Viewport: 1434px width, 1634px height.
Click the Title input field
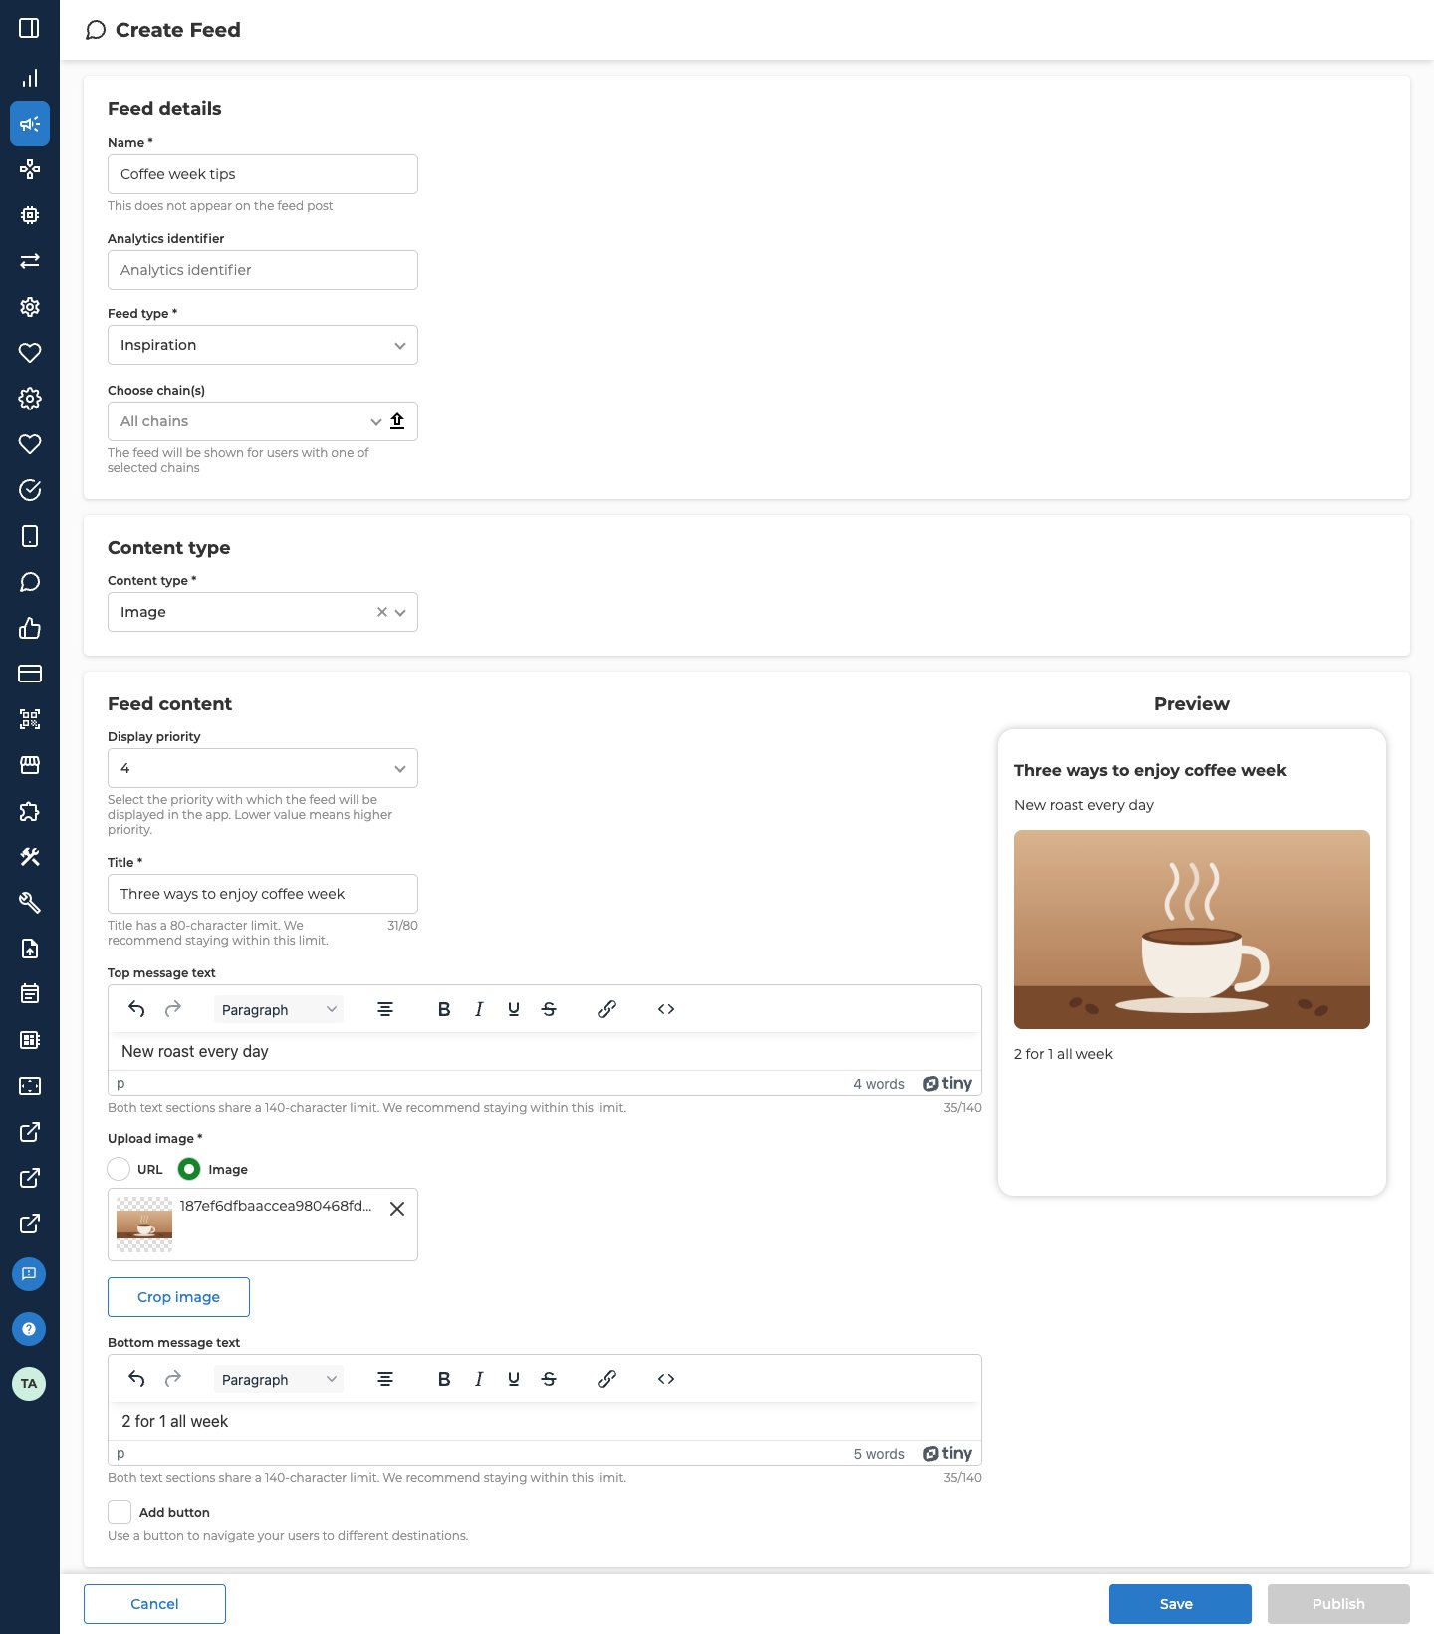(263, 894)
